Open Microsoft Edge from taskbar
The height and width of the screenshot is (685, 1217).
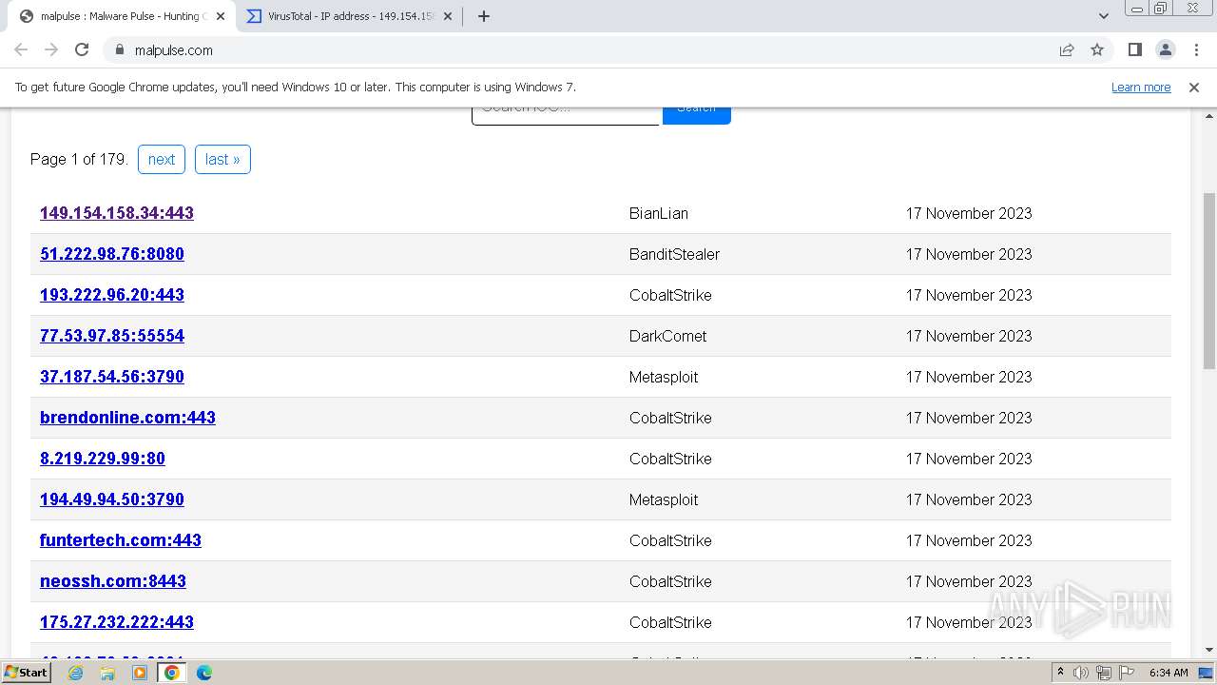[x=204, y=673]
